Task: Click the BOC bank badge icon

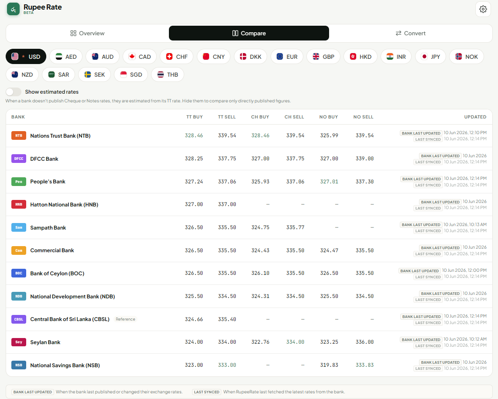Action: [x=19, y=273]
